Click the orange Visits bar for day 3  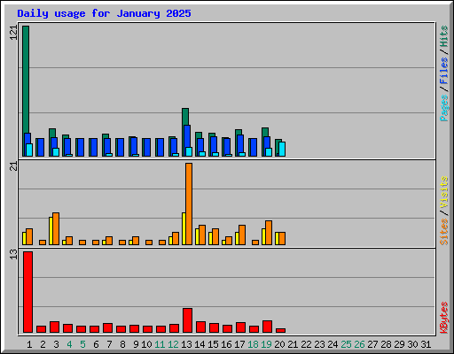[x=56, y=228]
